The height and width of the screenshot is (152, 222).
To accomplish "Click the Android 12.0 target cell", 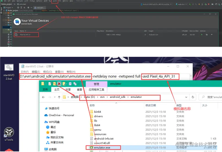I will click(x=153, y=35).
